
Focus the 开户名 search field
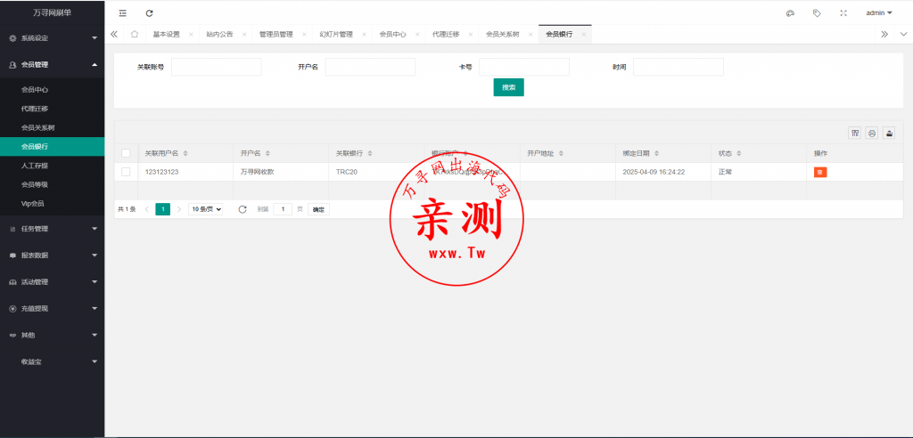pyautogui.click(x=370, y=67)
